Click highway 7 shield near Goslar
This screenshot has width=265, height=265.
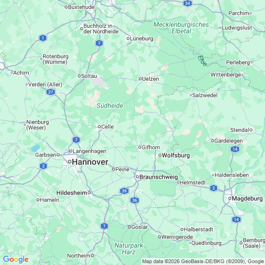(x=104, y=226)
